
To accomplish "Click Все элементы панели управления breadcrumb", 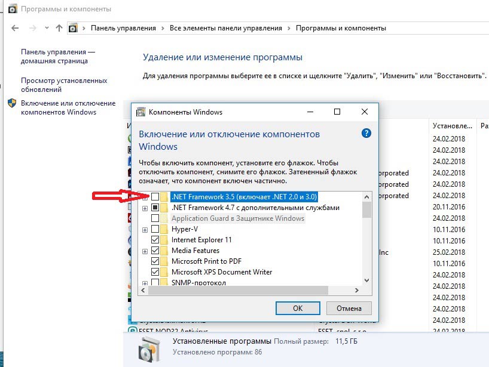I will (x=226, y=28).
